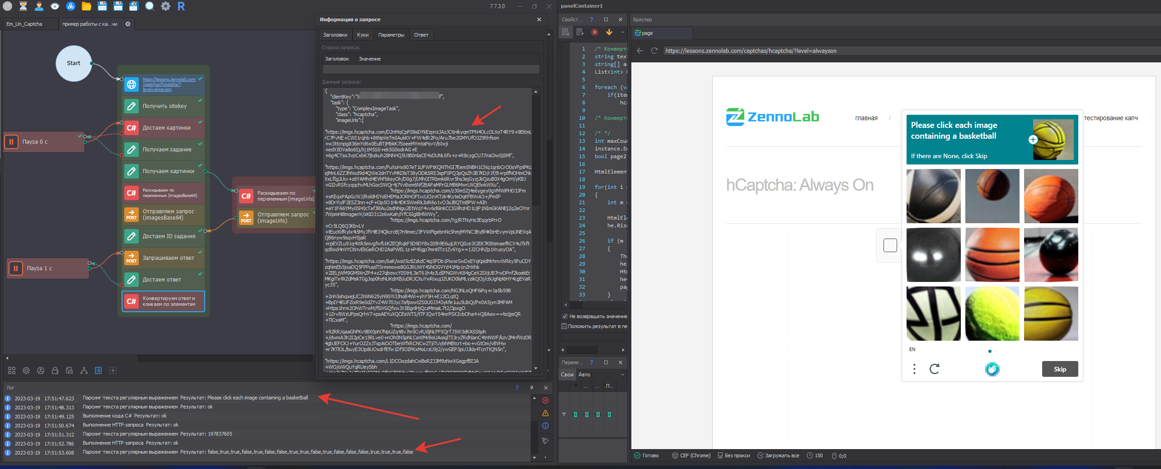1161x469 pixels.
Task: Open the variables panel tab dropdown arrow
Action: 622,375
